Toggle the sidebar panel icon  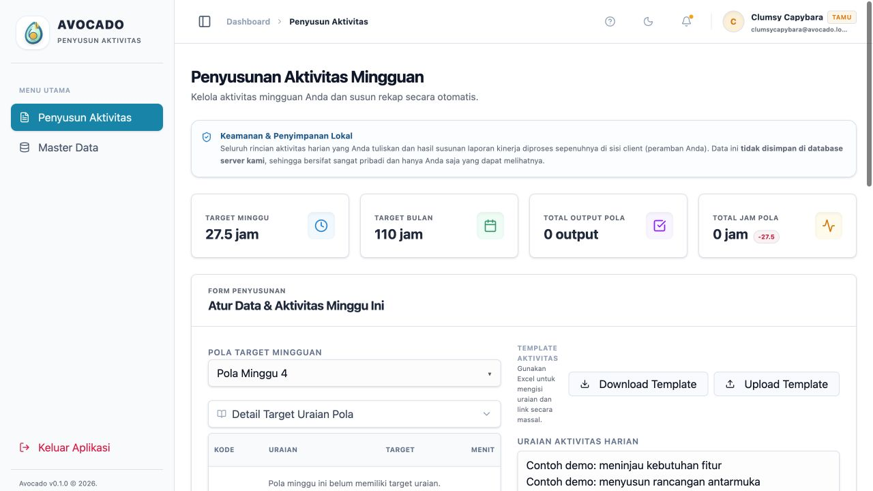point(205,22)
